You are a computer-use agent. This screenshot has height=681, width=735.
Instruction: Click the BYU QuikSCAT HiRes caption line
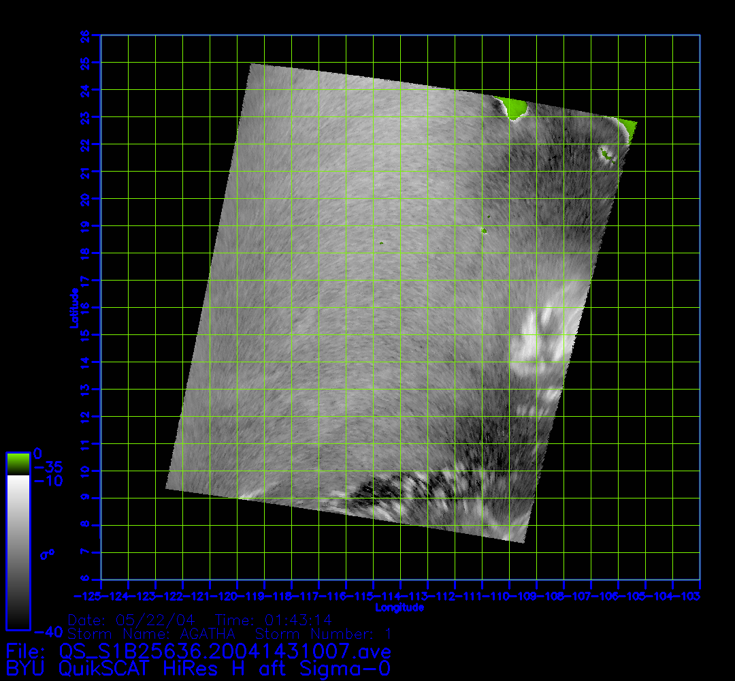coord(197,668)
